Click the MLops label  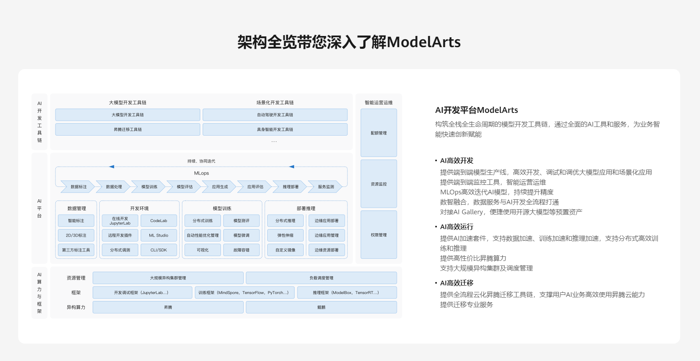[201, 173]
